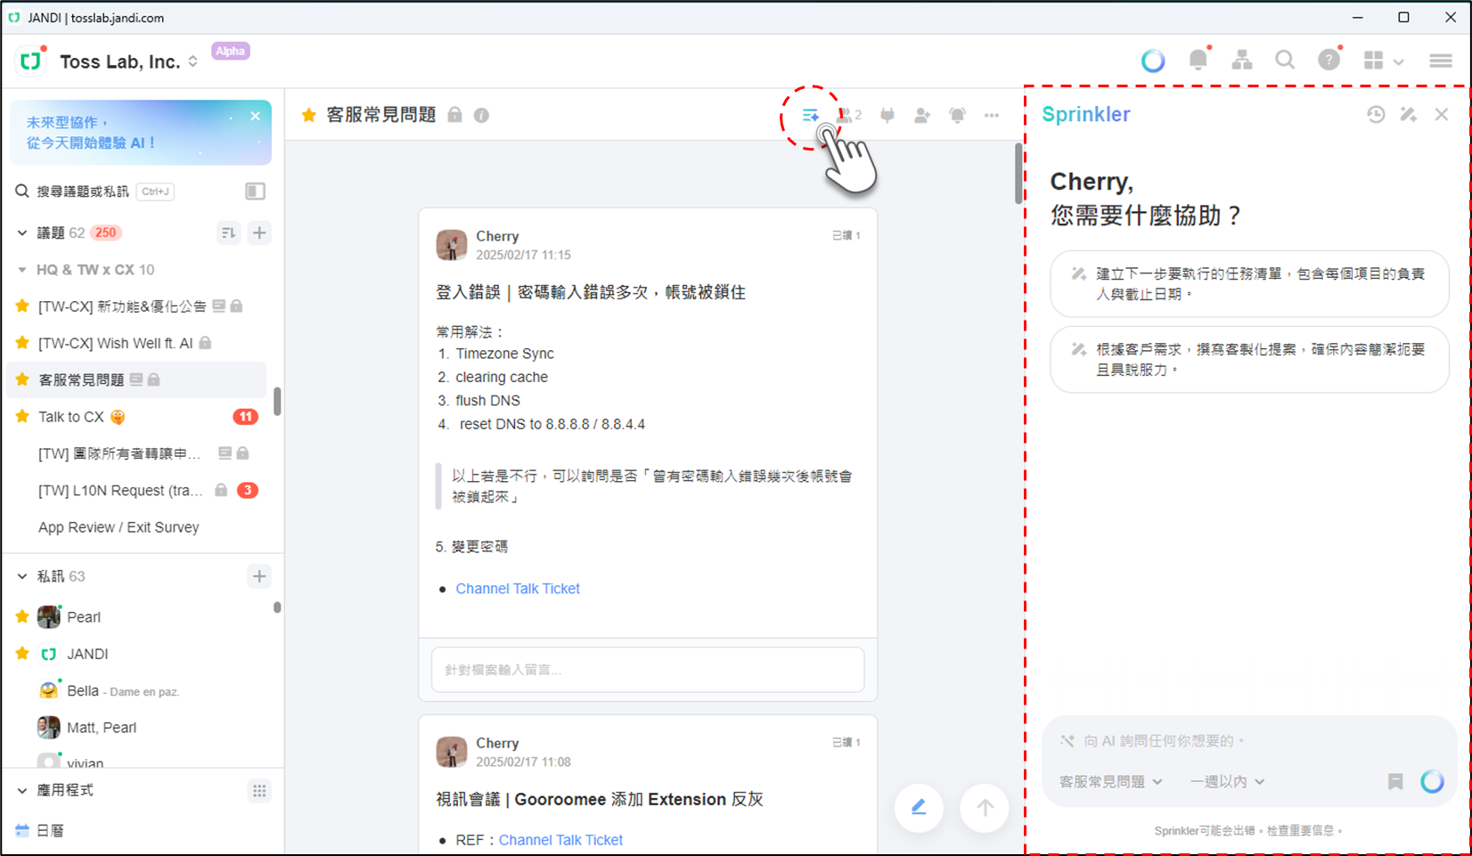Screen dimensions: 1472x856
Task: Dismiss the AI promotion banner with its X
Action: [x=256, y=116]
